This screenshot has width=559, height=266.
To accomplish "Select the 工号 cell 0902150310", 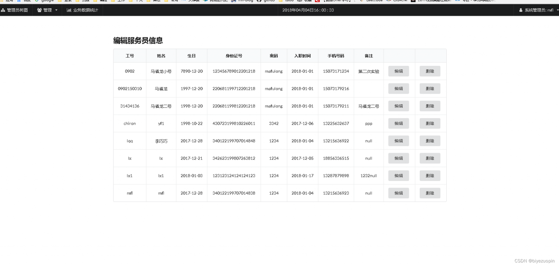I will click(130, 89).
